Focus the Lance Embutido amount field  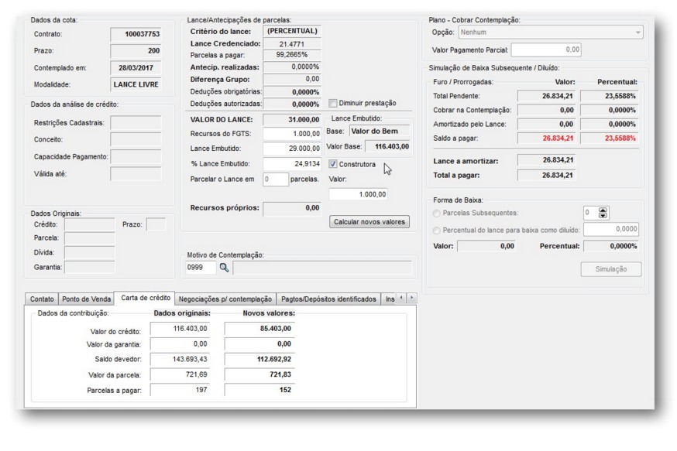click(x=292, y=149)
